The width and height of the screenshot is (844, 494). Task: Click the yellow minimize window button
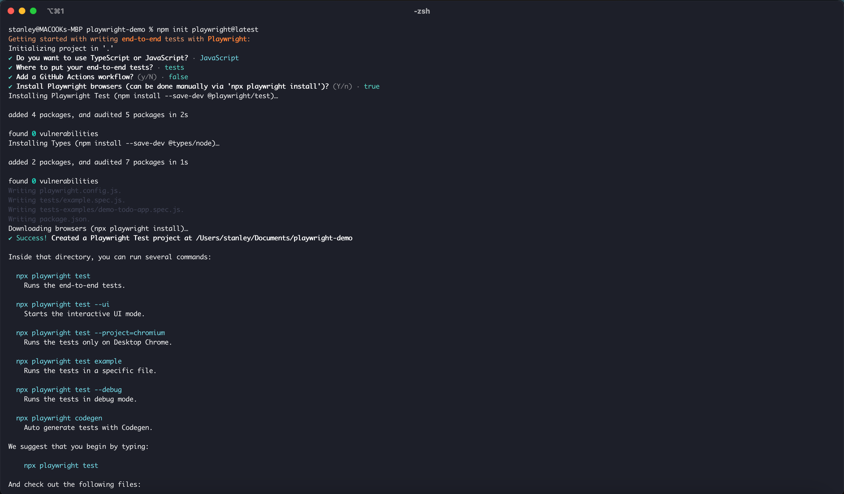tap(22, 11)
